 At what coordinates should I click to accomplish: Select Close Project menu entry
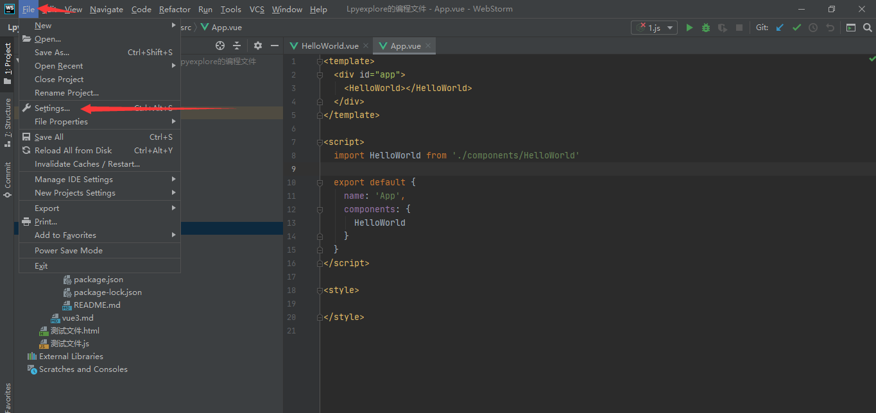[x=99, y=80]
